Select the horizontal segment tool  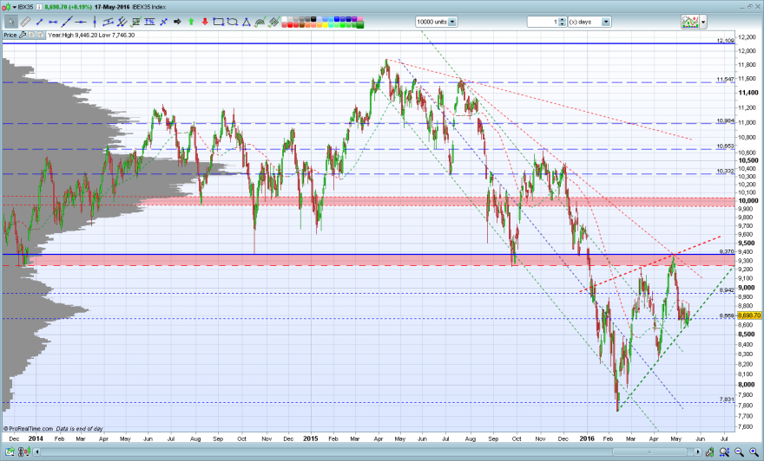53,22
